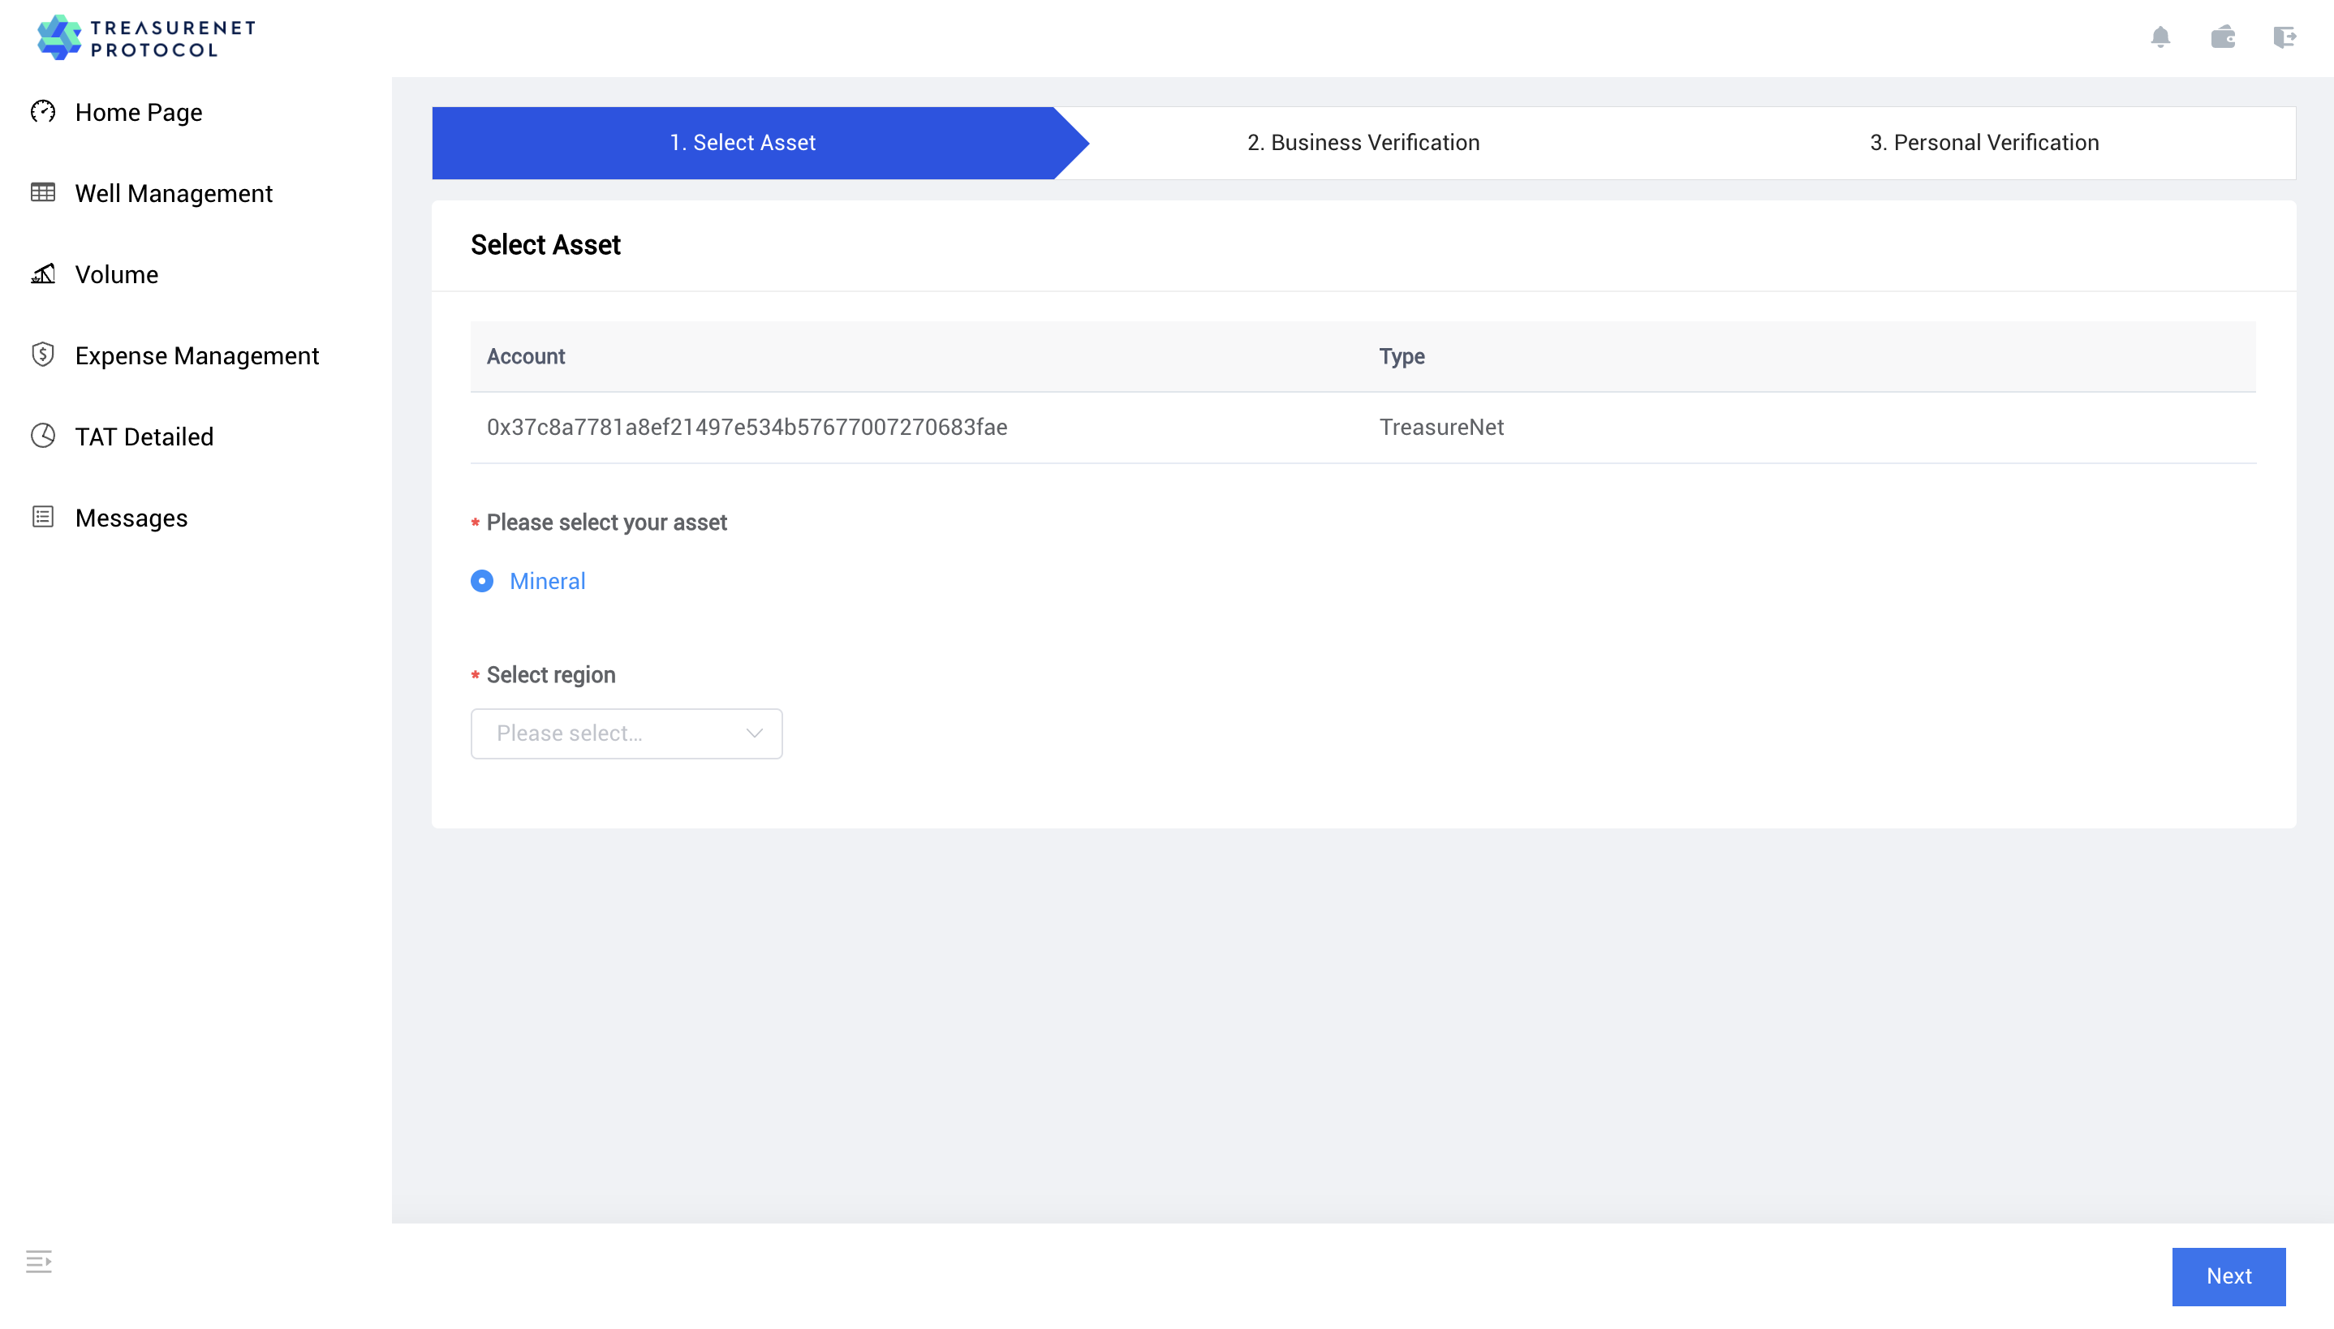The image size is (2334, 1329).
Task: Click the Expense Management shield icon
Action: [43, 354]
